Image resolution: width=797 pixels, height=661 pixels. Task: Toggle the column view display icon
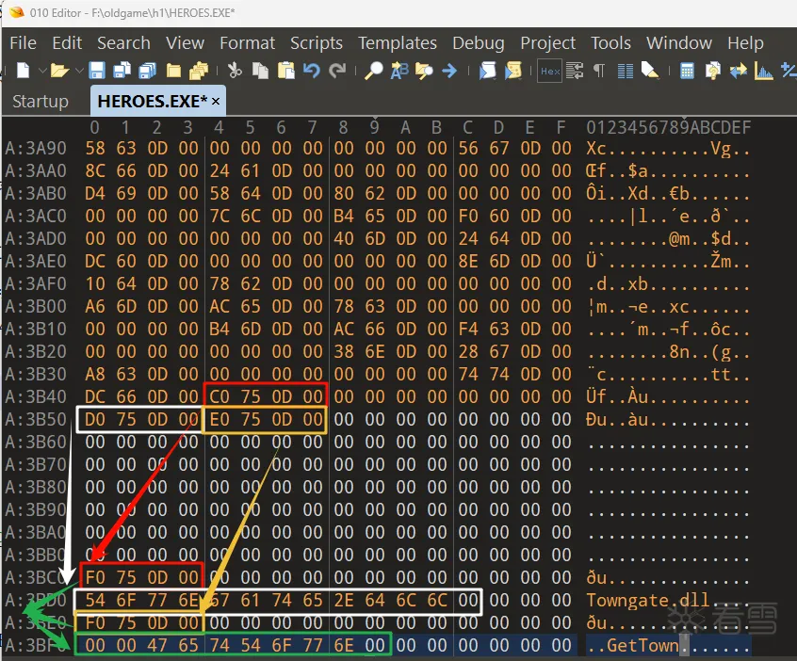click(625, 71)
